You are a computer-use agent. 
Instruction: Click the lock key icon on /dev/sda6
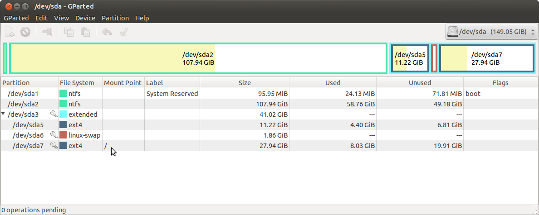pos(54,135)
